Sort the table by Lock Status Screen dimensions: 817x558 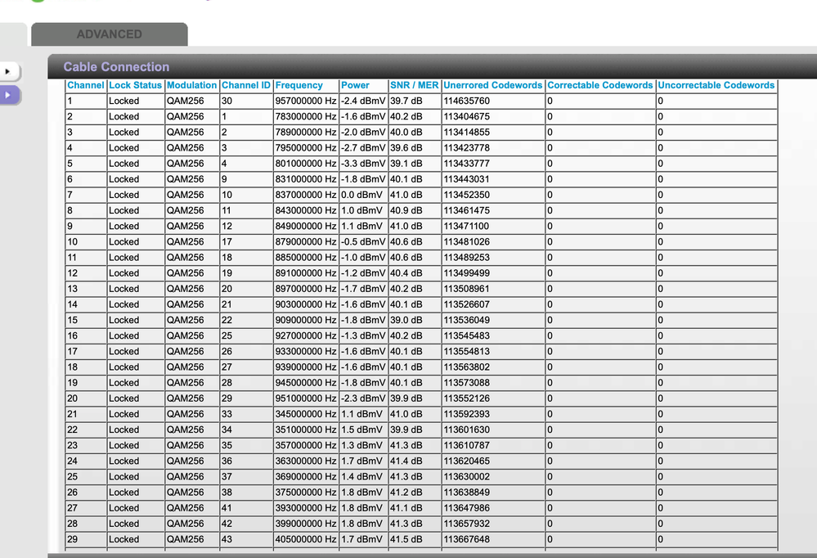135,85
